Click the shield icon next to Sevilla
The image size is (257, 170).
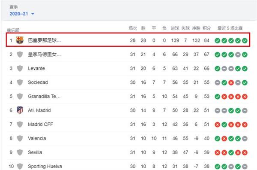[20, 152]
